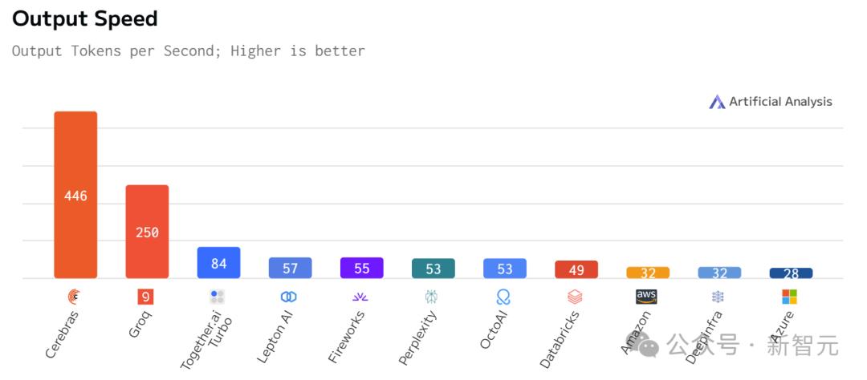The width and height of the screenshot is (867, 380).
Task: Click the OctoAI logo icon
Action: pos(503,297)
